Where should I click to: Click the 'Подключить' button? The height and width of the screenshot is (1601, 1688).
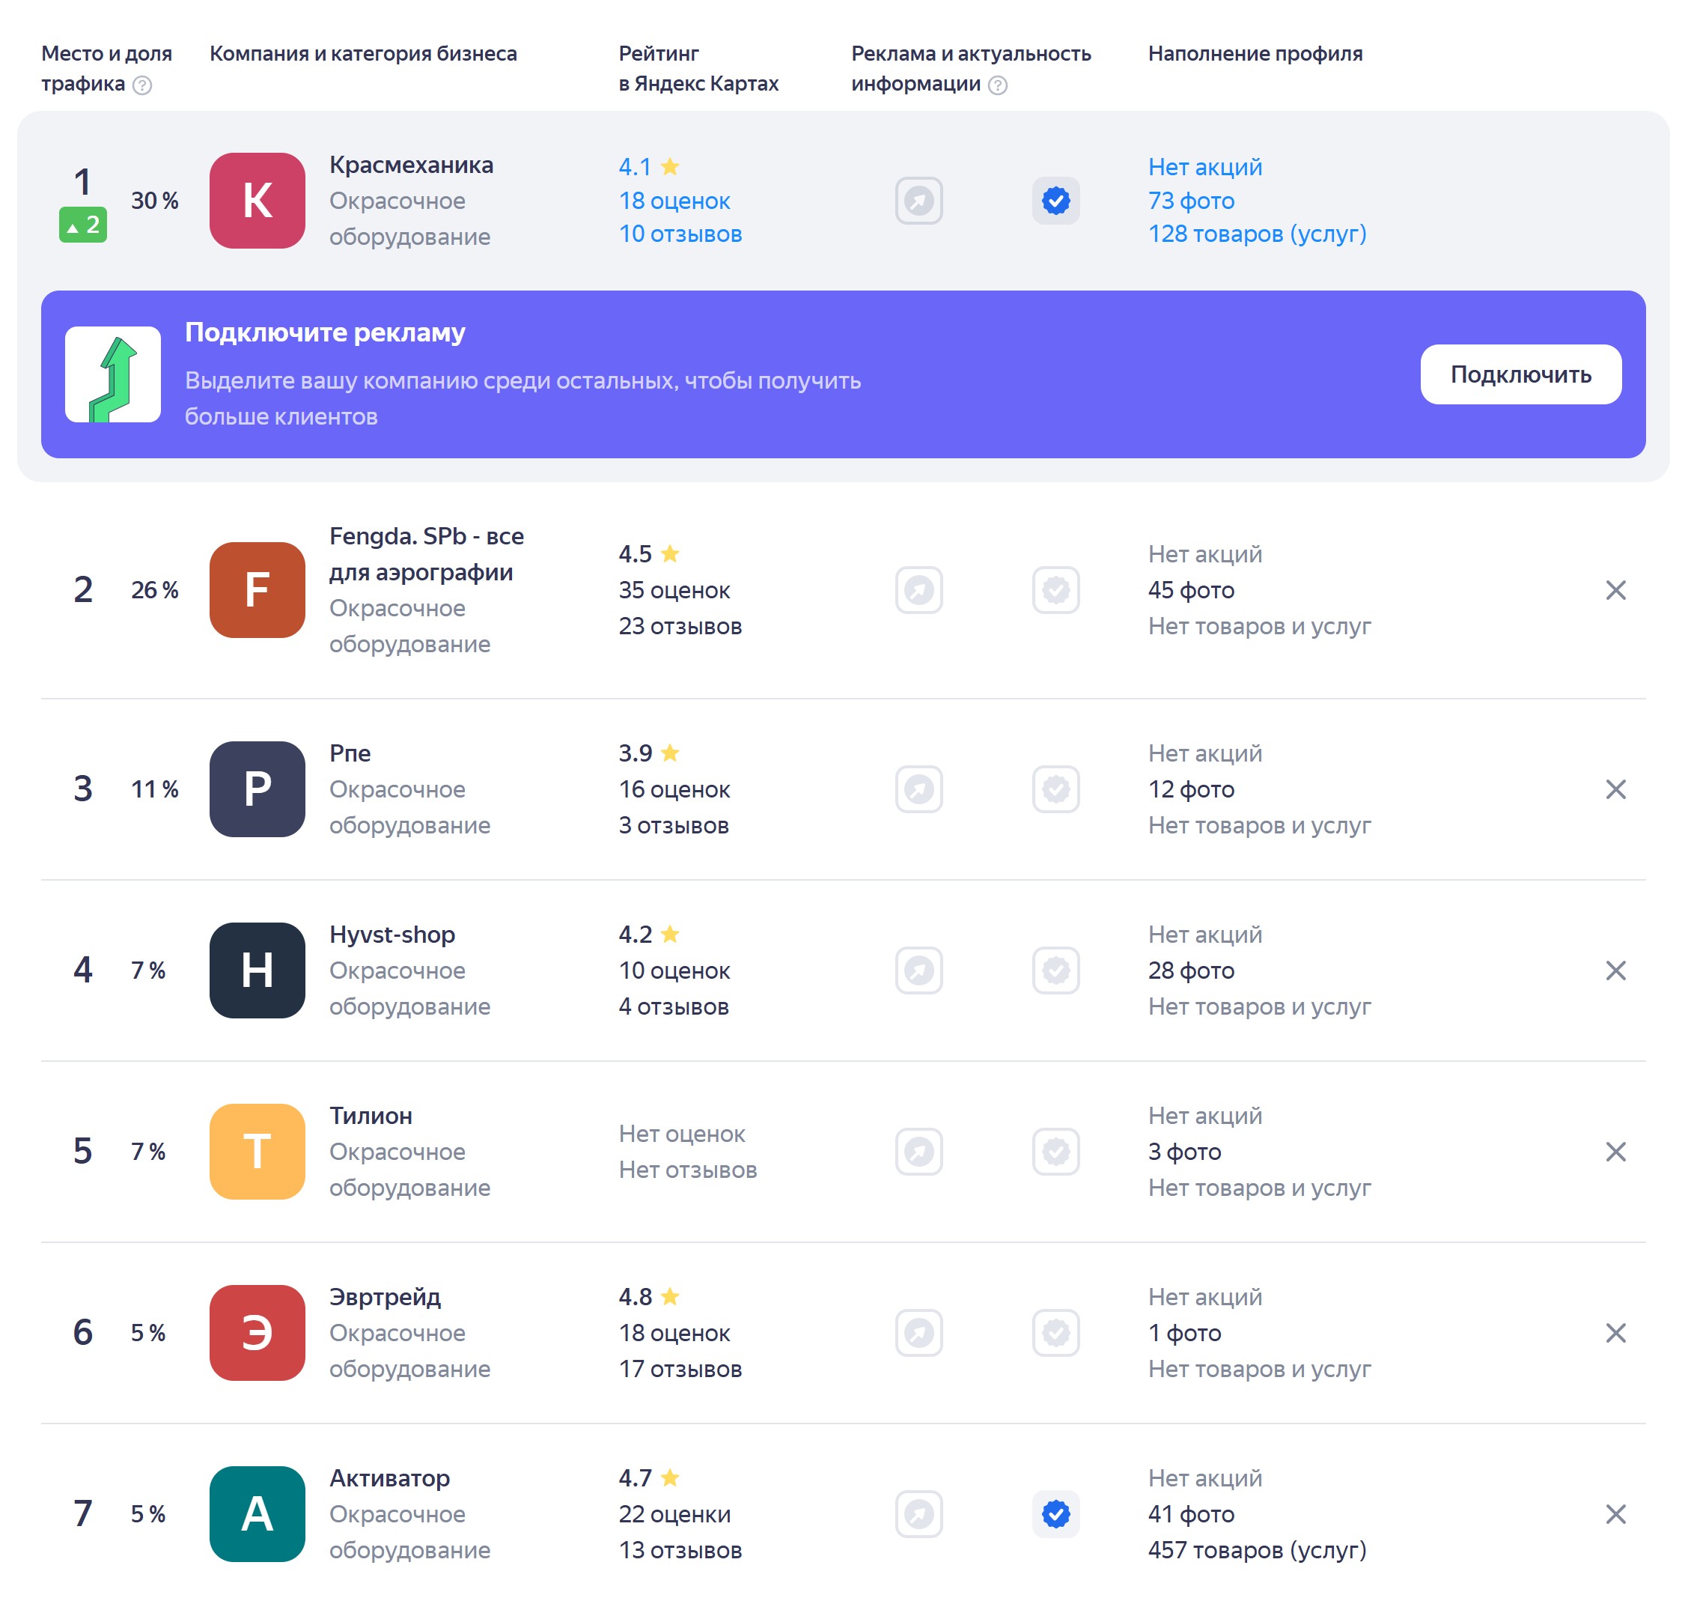click(1520, 374)
